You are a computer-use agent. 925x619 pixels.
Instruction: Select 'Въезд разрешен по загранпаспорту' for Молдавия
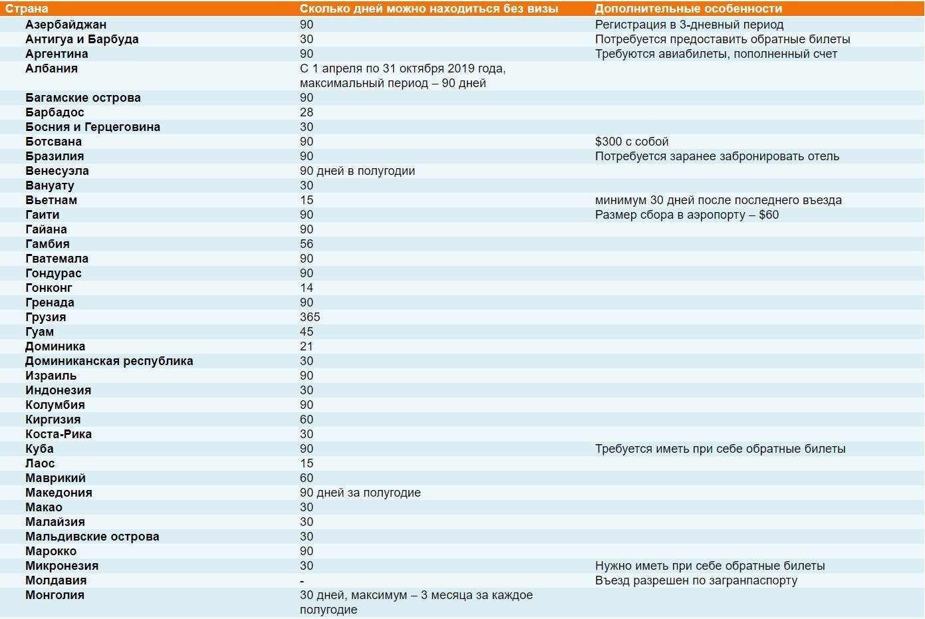pyautogui.click(x=696, y=580)
